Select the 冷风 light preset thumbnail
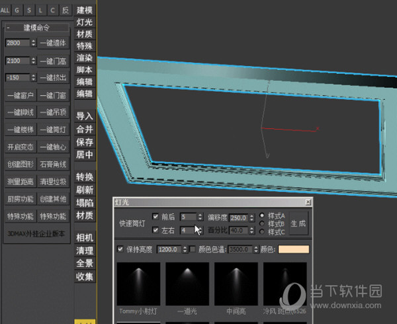Viewport: 397px width, 324px height. [x=285, y=284]
